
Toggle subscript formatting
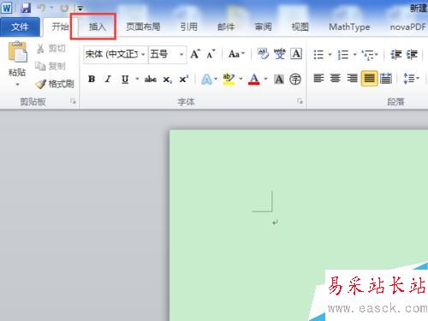coord(168,79)
